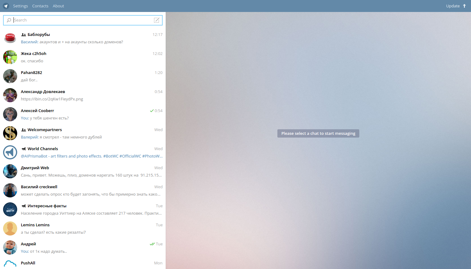This screenshot has width=471, height=269.
Task: Click 'You: у тебя шенген есть?' preview
Action: 45,118
